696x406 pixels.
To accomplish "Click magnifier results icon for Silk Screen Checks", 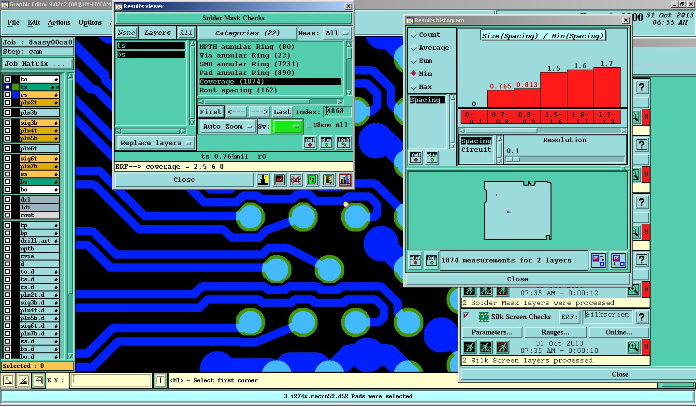I will [634, 347].
